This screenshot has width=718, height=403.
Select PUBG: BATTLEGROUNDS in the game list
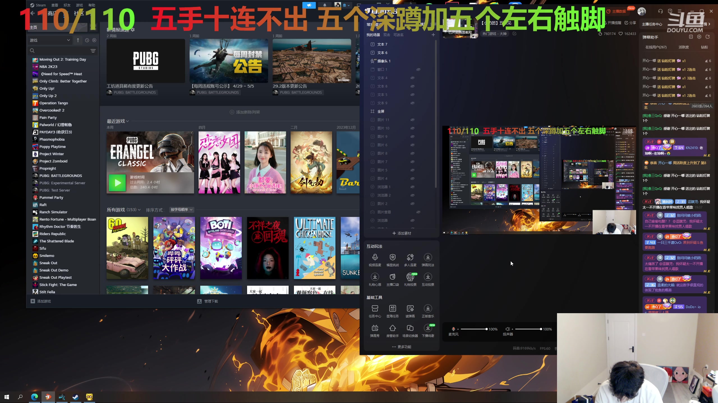pyautogui.click(x=61, y=176)
